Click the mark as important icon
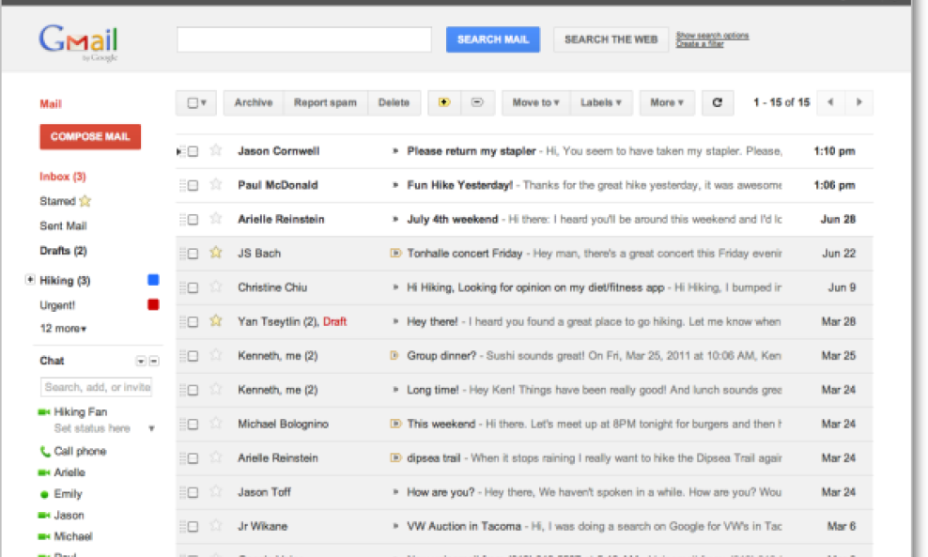This screenshot has height=557, width=928. [x=444, y=103]
